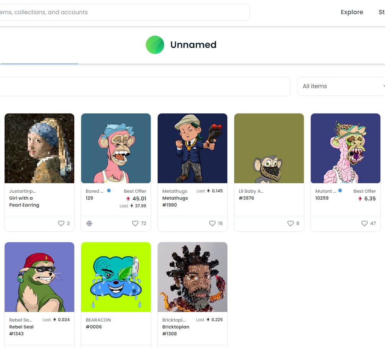Click the item title 'Rebel Seal #1343'
The image size is (385, 348).
(21, 330)
